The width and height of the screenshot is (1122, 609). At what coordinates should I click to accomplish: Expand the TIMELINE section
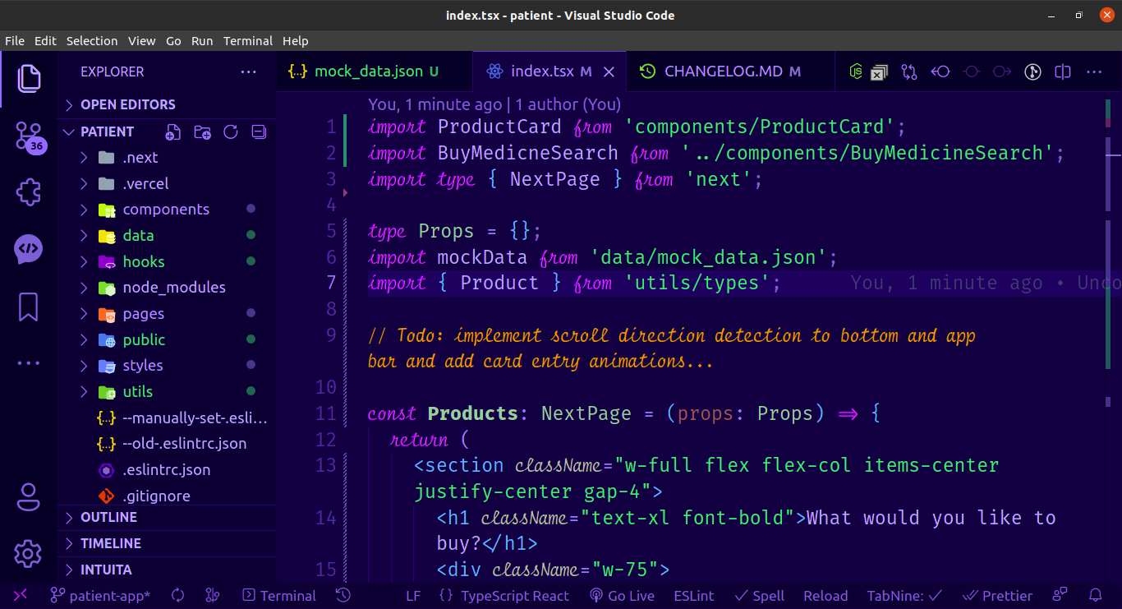(167, 543)
